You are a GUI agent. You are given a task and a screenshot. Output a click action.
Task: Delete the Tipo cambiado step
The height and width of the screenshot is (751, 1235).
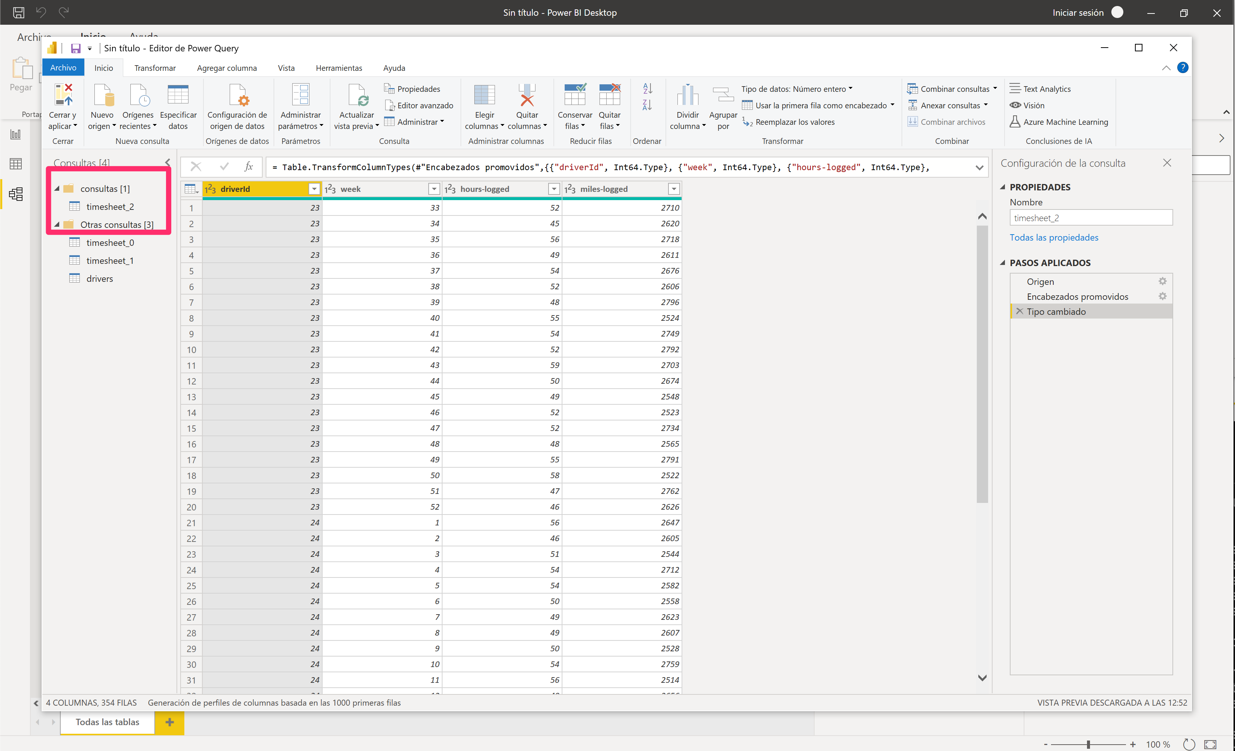1019,311
